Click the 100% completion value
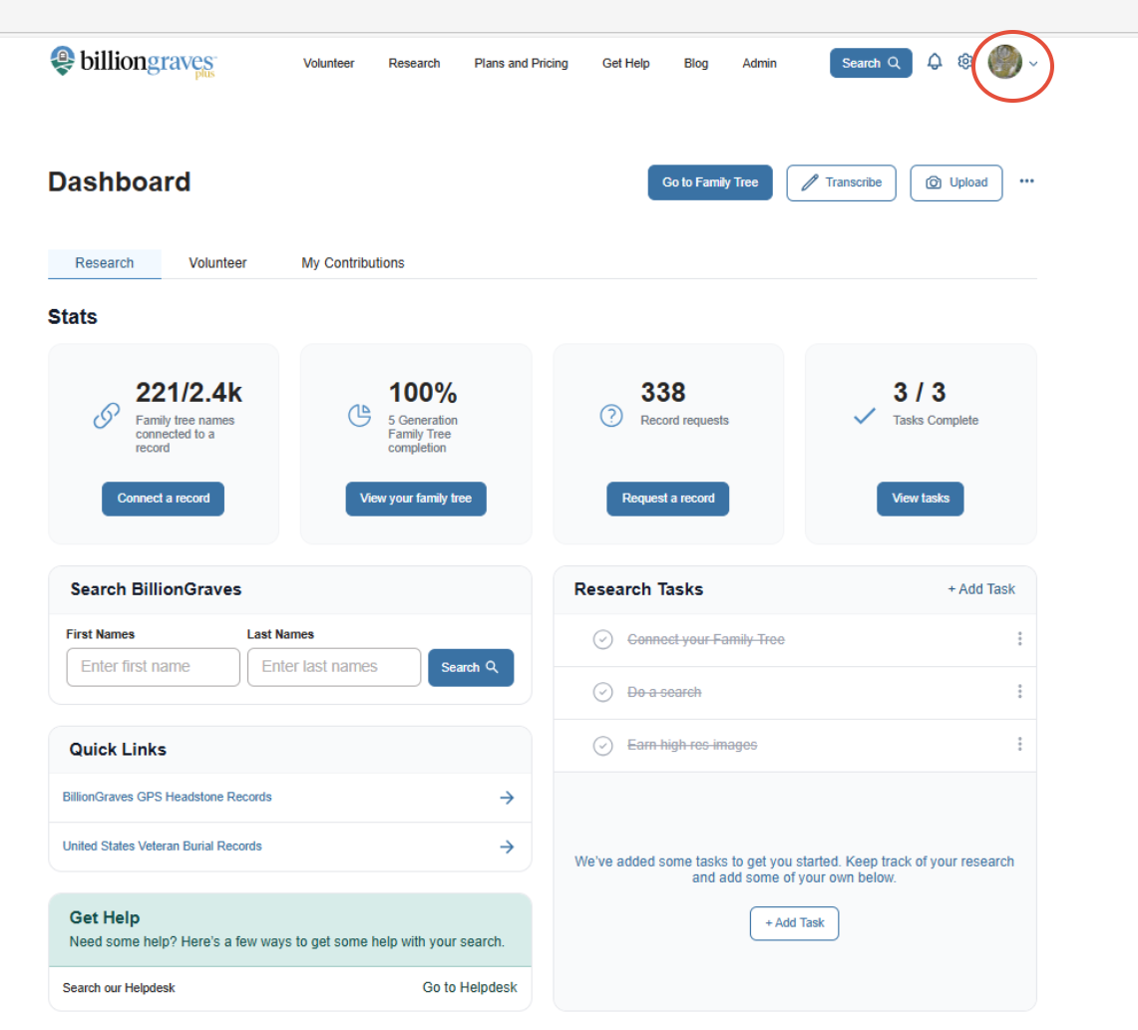This screenshot has height=1030, width=1138. [x=423, y=393]
